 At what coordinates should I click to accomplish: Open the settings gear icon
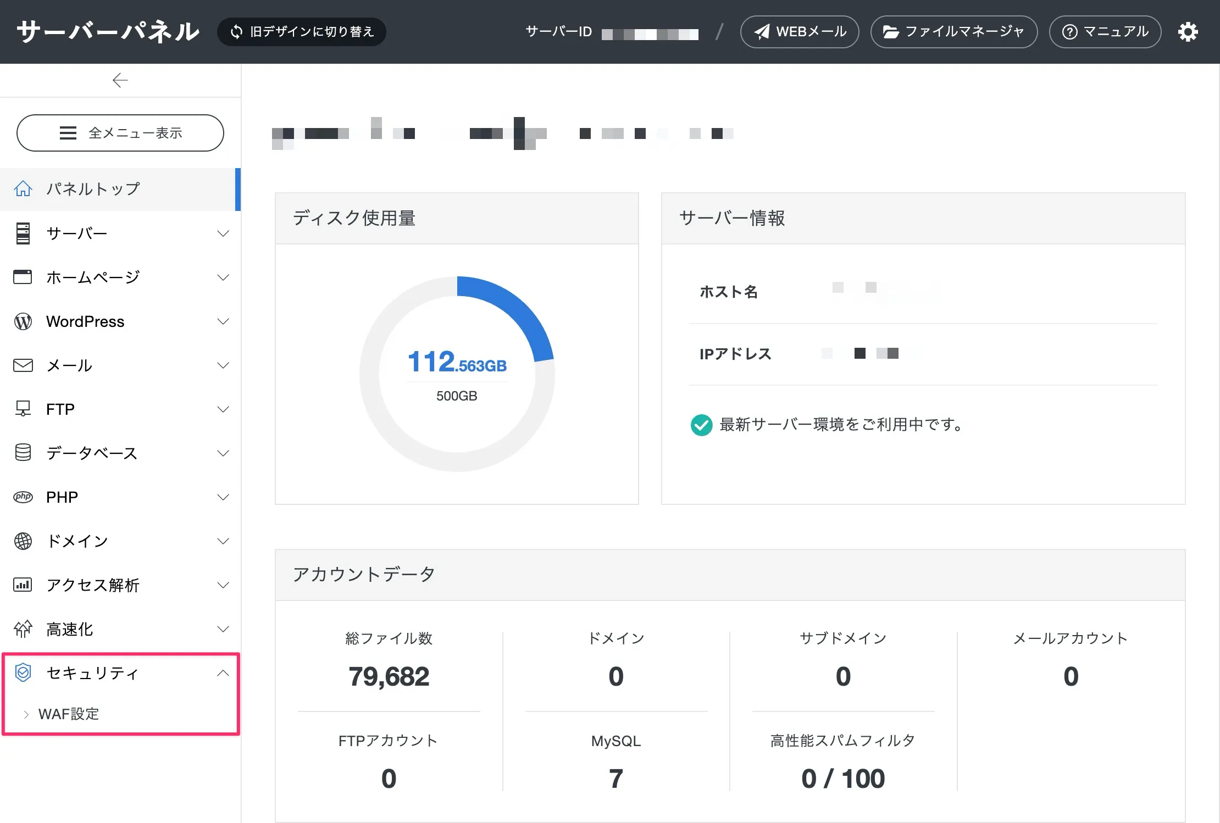click(1188, 32)
